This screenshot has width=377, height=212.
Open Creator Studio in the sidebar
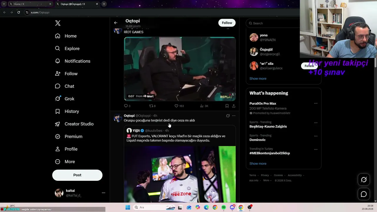(75, 124)
